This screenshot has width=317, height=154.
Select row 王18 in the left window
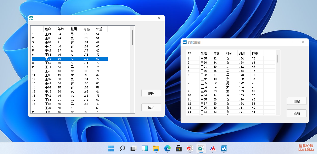point(69,91)
